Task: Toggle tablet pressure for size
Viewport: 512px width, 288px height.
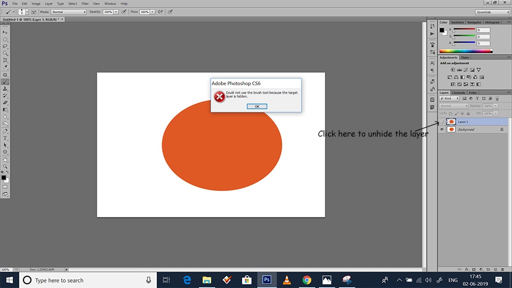Action: coord(170,12)
